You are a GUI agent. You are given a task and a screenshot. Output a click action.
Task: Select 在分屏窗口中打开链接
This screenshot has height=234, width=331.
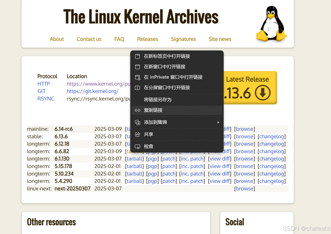tap(177, 88)
